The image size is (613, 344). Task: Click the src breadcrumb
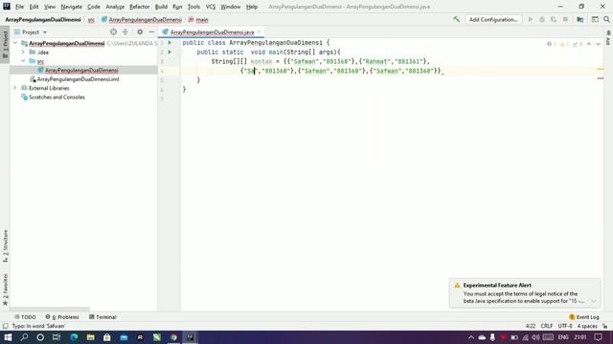coord(91,19)
